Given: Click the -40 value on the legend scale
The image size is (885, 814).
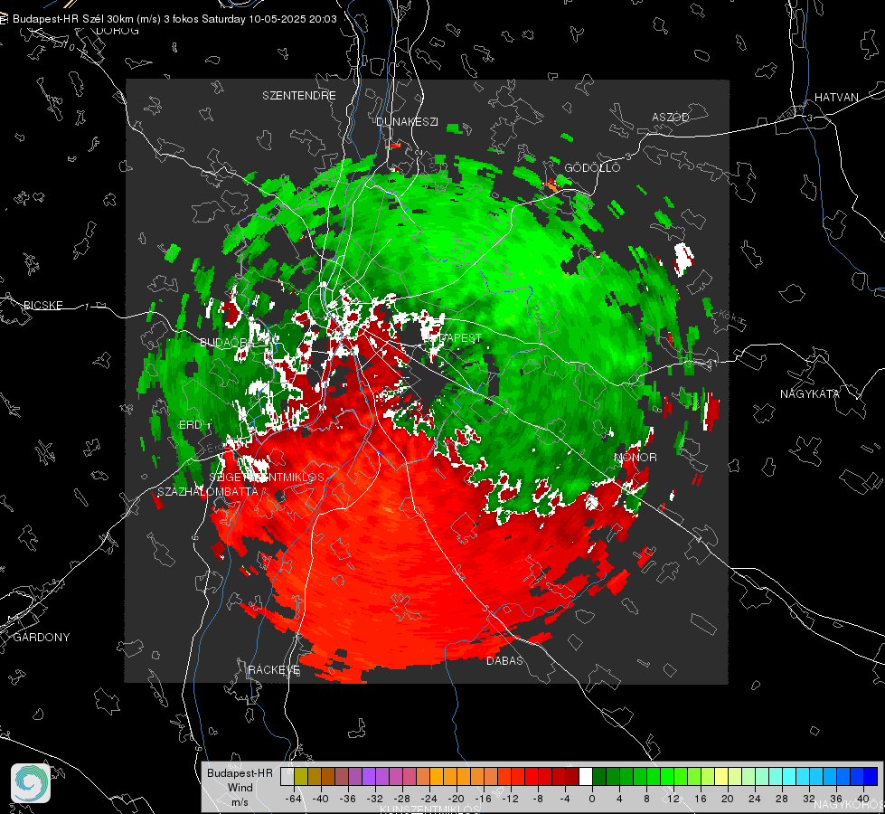Looking at the screenshot, I should [321, 799].
